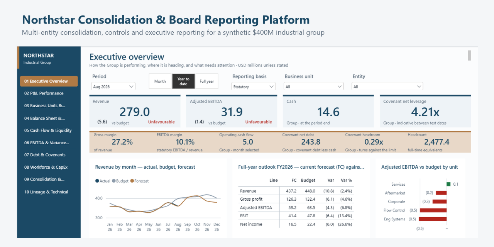Open the 01 Executive Overview page
This screenshot has width=494, height=247.
tap(49, 81)
